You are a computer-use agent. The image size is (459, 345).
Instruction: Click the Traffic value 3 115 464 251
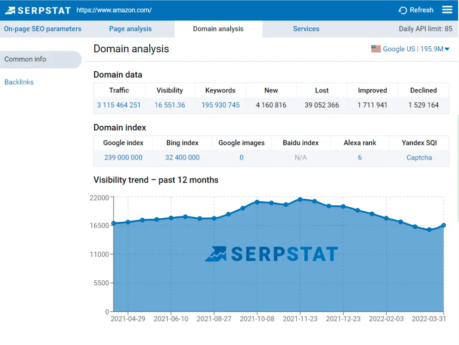[119, 105]
